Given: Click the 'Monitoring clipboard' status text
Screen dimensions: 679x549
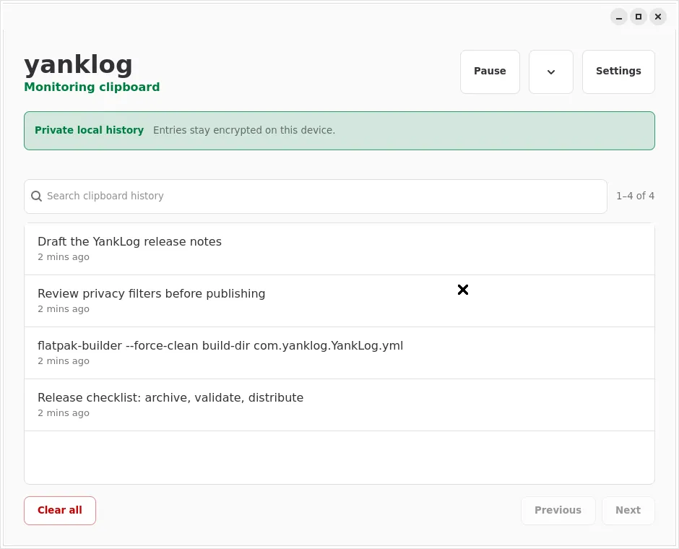Looking at the screenshot, I should [x=92, y=87].
